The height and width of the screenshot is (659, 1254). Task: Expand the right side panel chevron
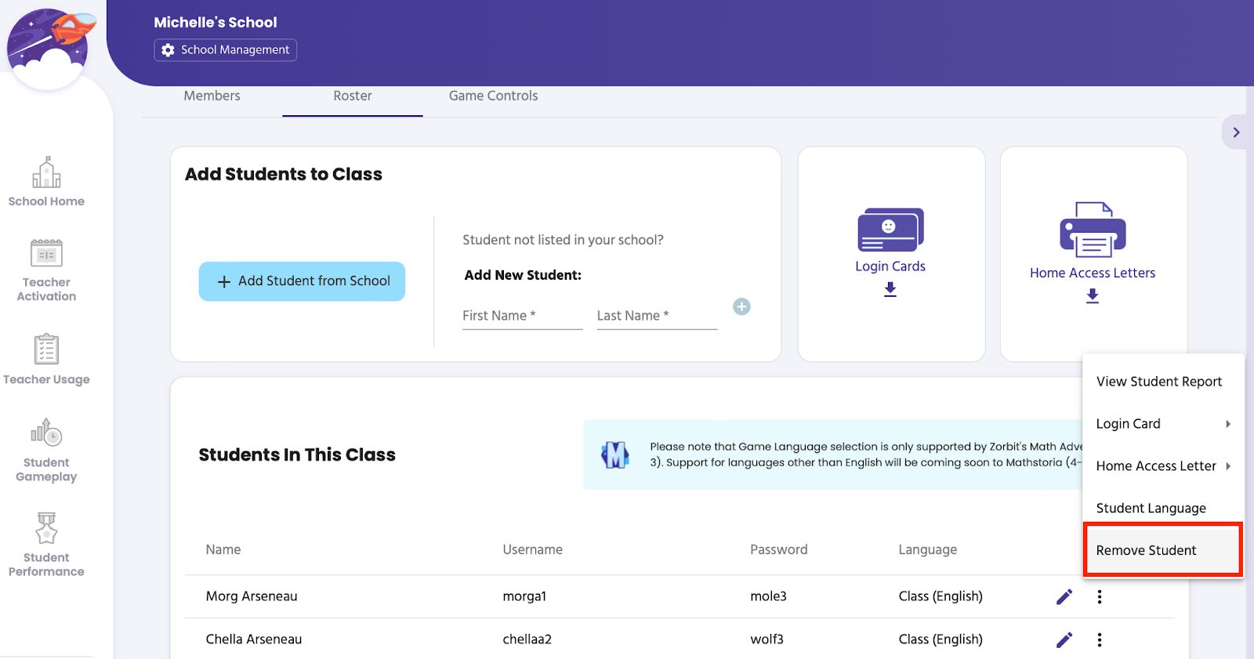point(1235,132)
